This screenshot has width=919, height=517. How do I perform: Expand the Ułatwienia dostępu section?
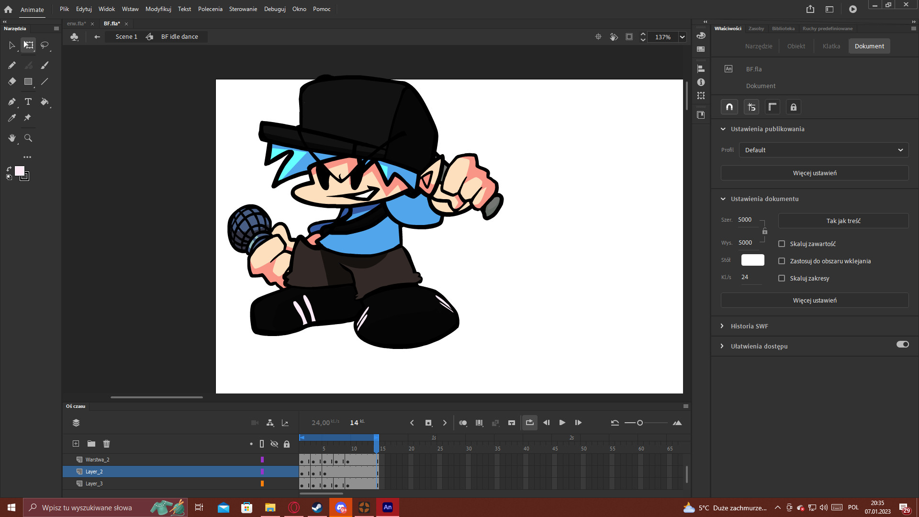click(x=722, y=346)
